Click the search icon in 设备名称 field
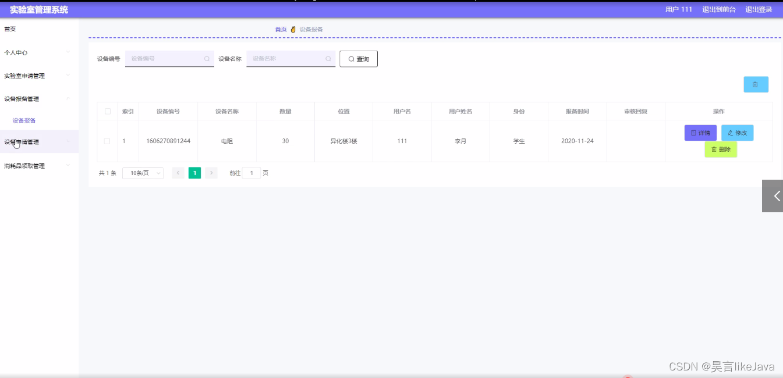This screenshot has width=783, height=378. [328, 59]
